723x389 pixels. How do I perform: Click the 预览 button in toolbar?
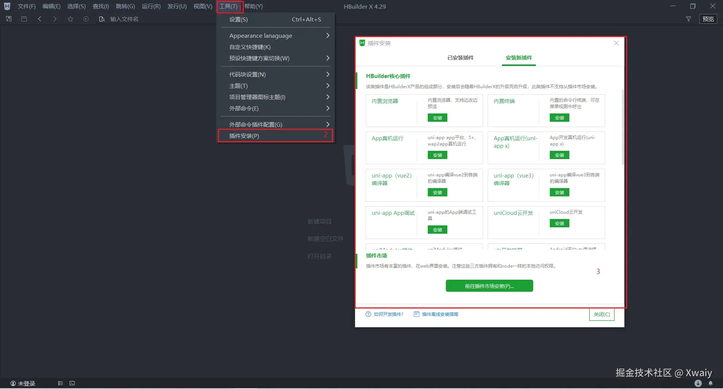[x=708, y=19]
